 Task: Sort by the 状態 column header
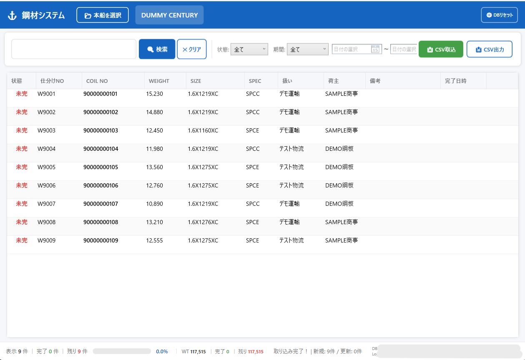[22, 81]
